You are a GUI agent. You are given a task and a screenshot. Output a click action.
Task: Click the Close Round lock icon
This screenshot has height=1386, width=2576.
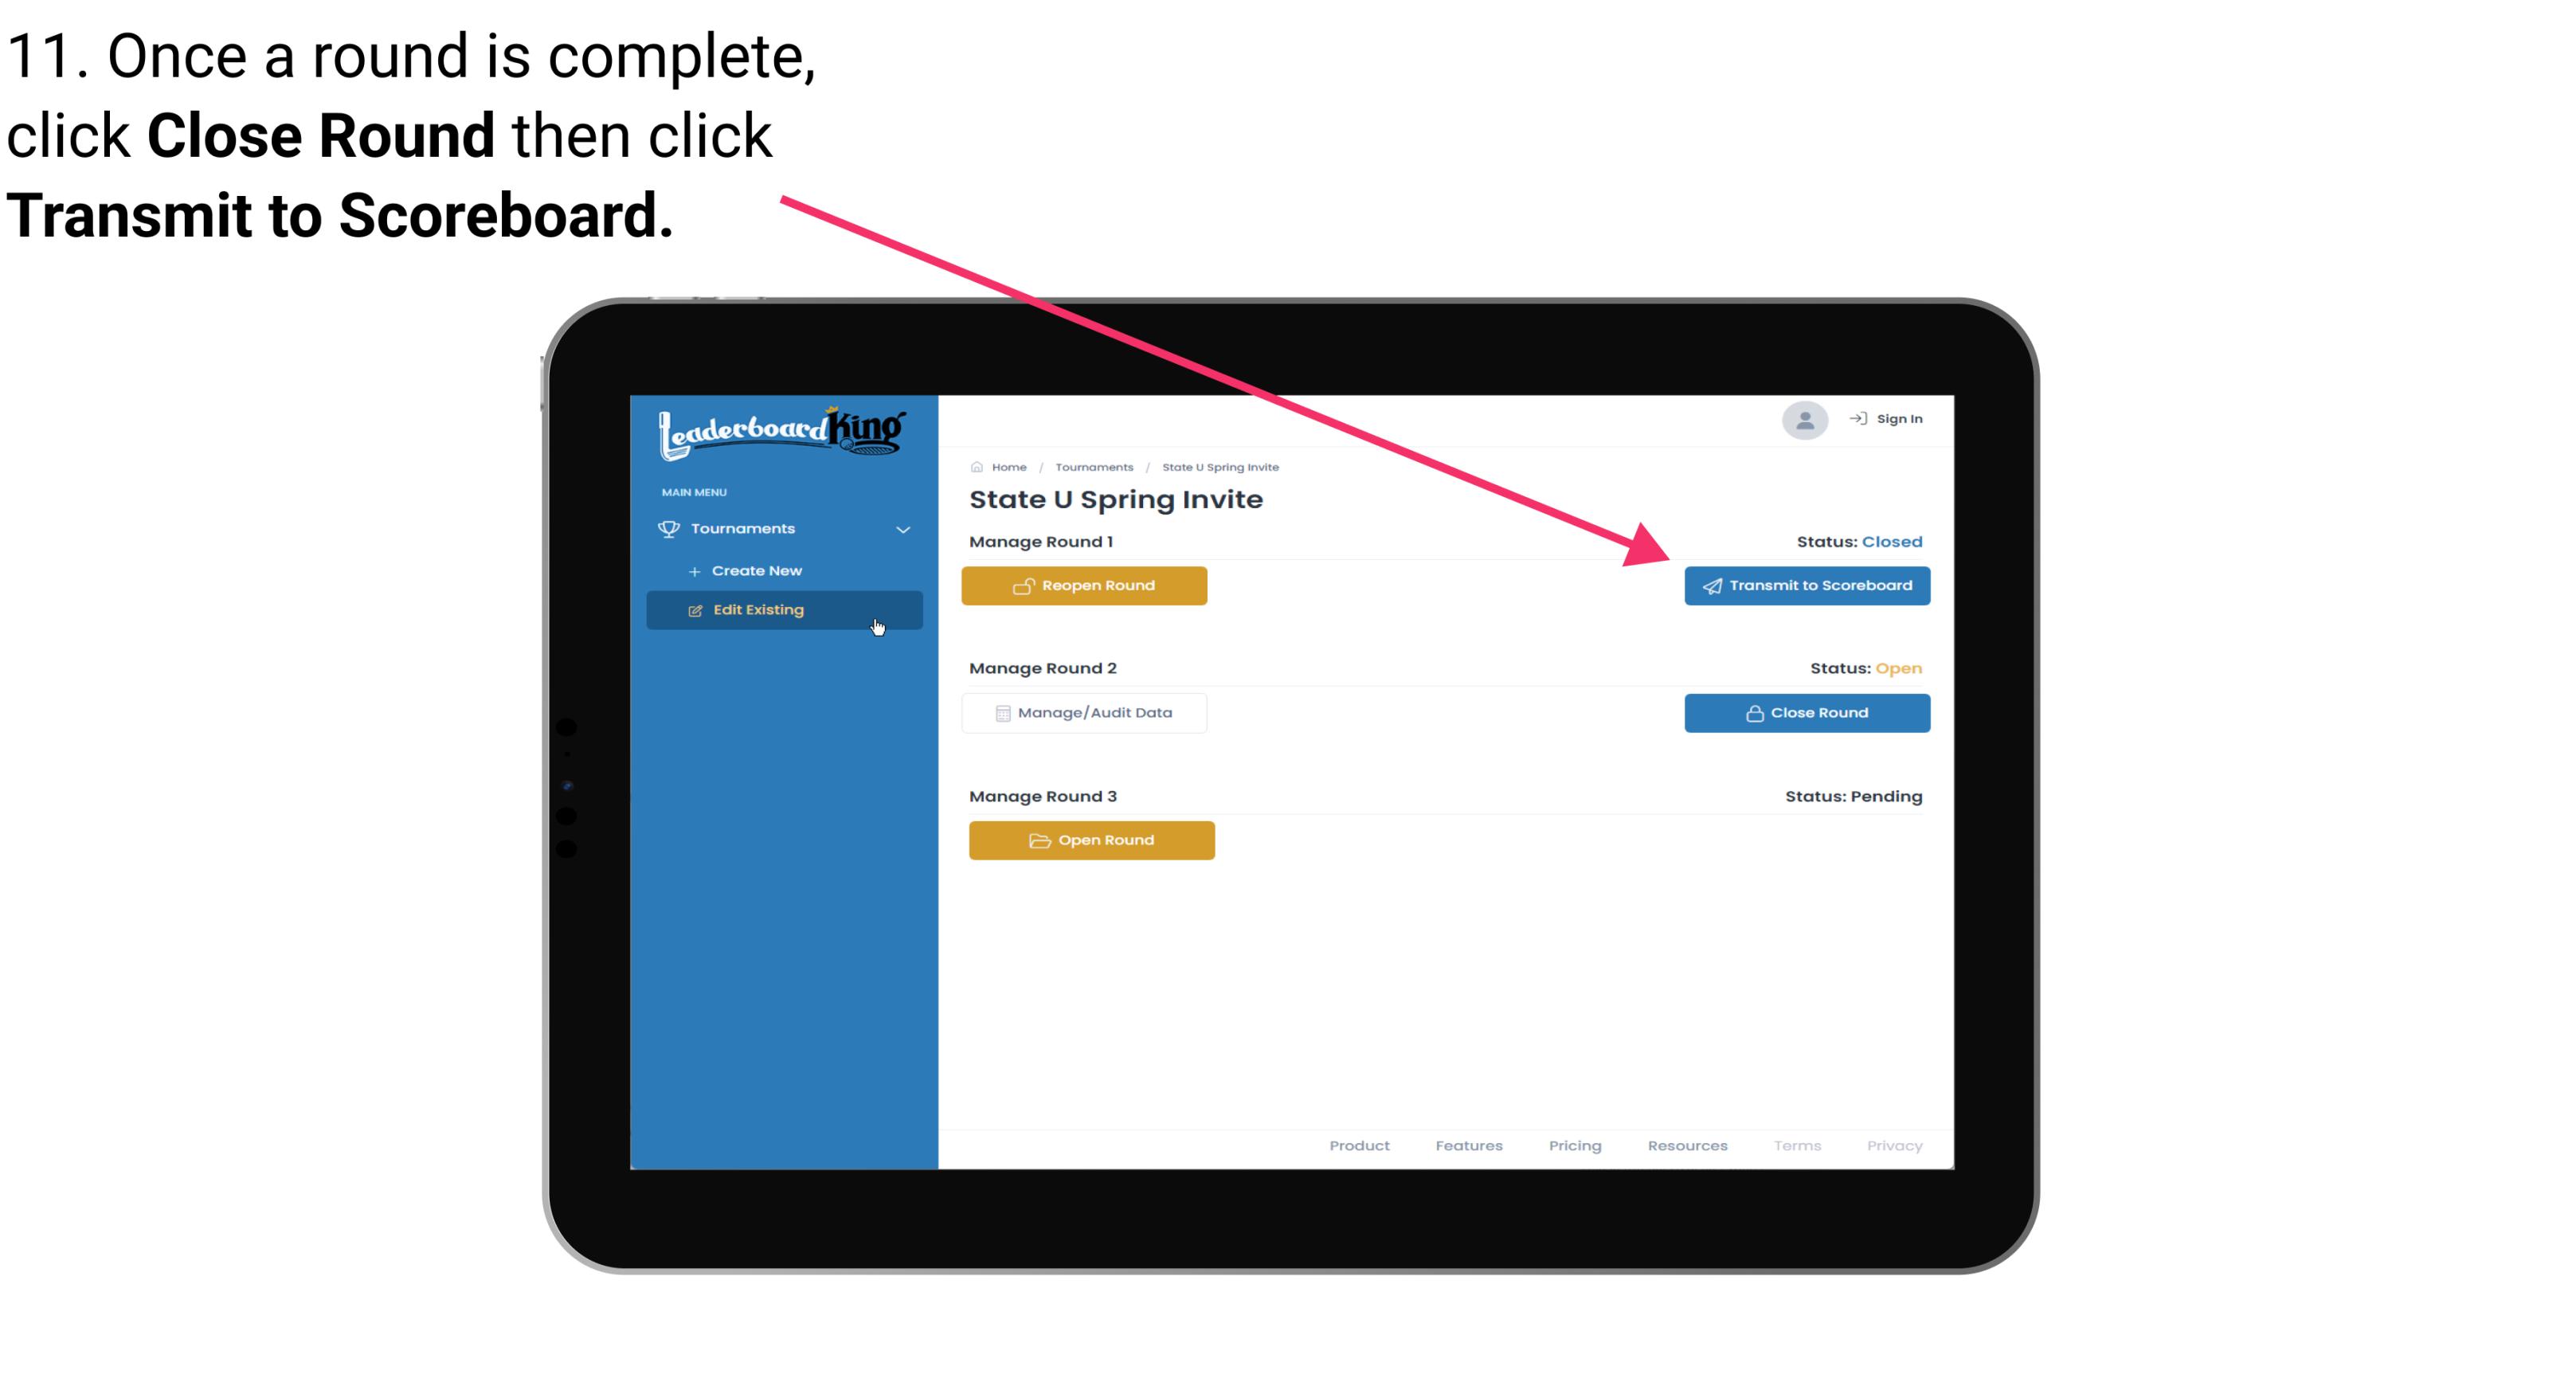coord(1754,712)
